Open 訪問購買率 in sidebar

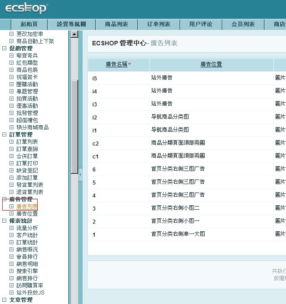click(x=30, y=286)
